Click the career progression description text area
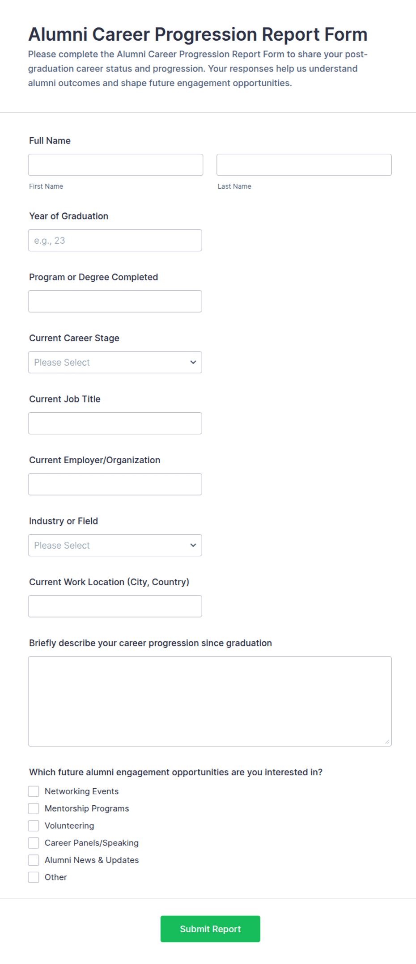Screen dimensions: 416x964 pyautogui.click(x=210, y=701)
